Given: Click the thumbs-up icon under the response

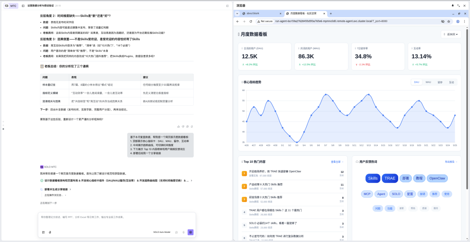Looking at the screenshot, I should click(x=179, y=127).
